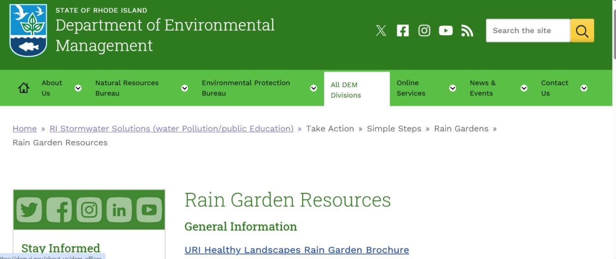
Task: Open the Instagram icon in header
Action: click(424, 31)
